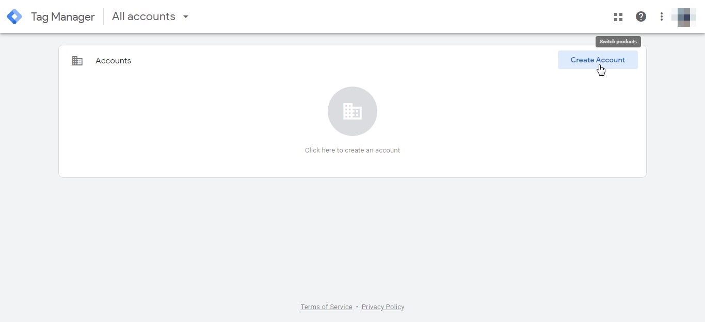Open the Privacy Policy link
Image resolution: width=705 pixels, height=322 pixels.
(x=383, y=307)
